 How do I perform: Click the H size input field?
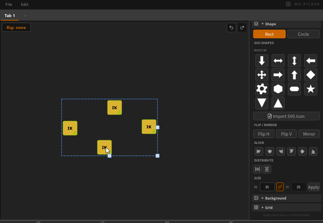click(298, 187)
